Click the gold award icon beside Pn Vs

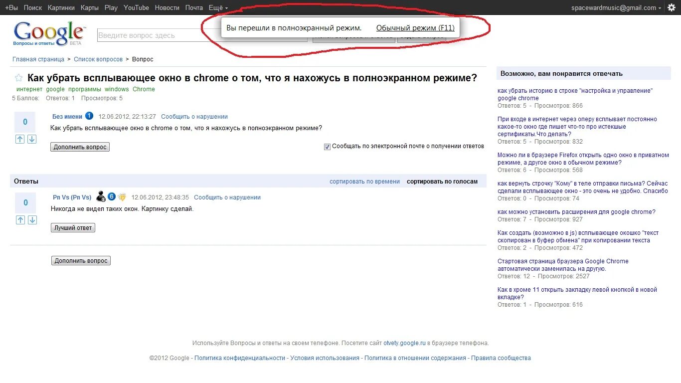122,197
